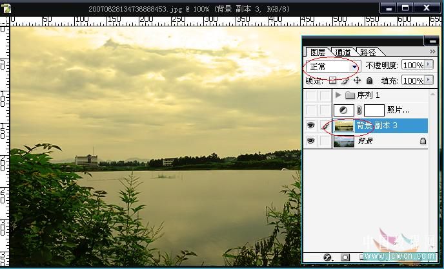Click paintbrush indicator on 背景 副本 3 layer
Screen dimensions: 444x269
point(325,126)
